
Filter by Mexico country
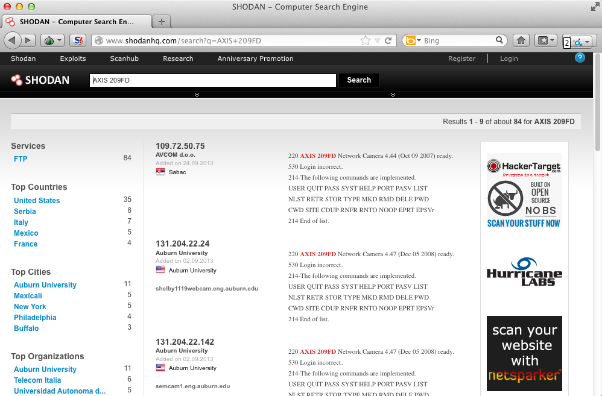(26, 233)
